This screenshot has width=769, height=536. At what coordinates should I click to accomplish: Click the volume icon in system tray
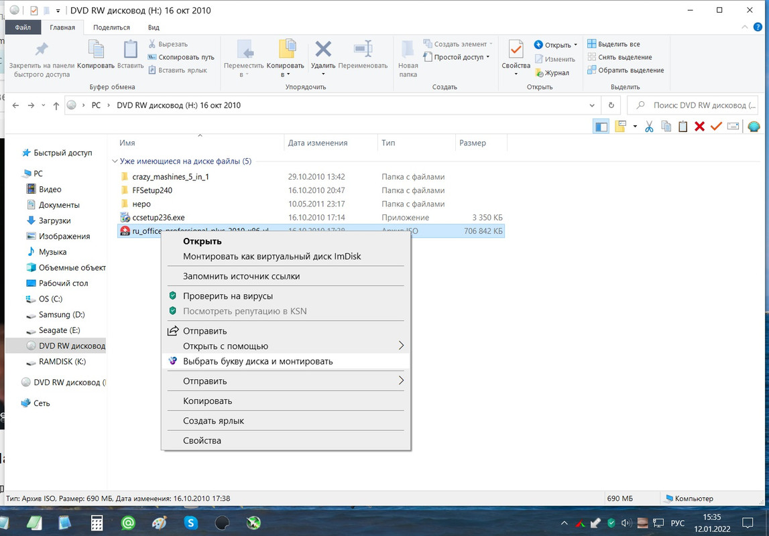pos(626,523)
